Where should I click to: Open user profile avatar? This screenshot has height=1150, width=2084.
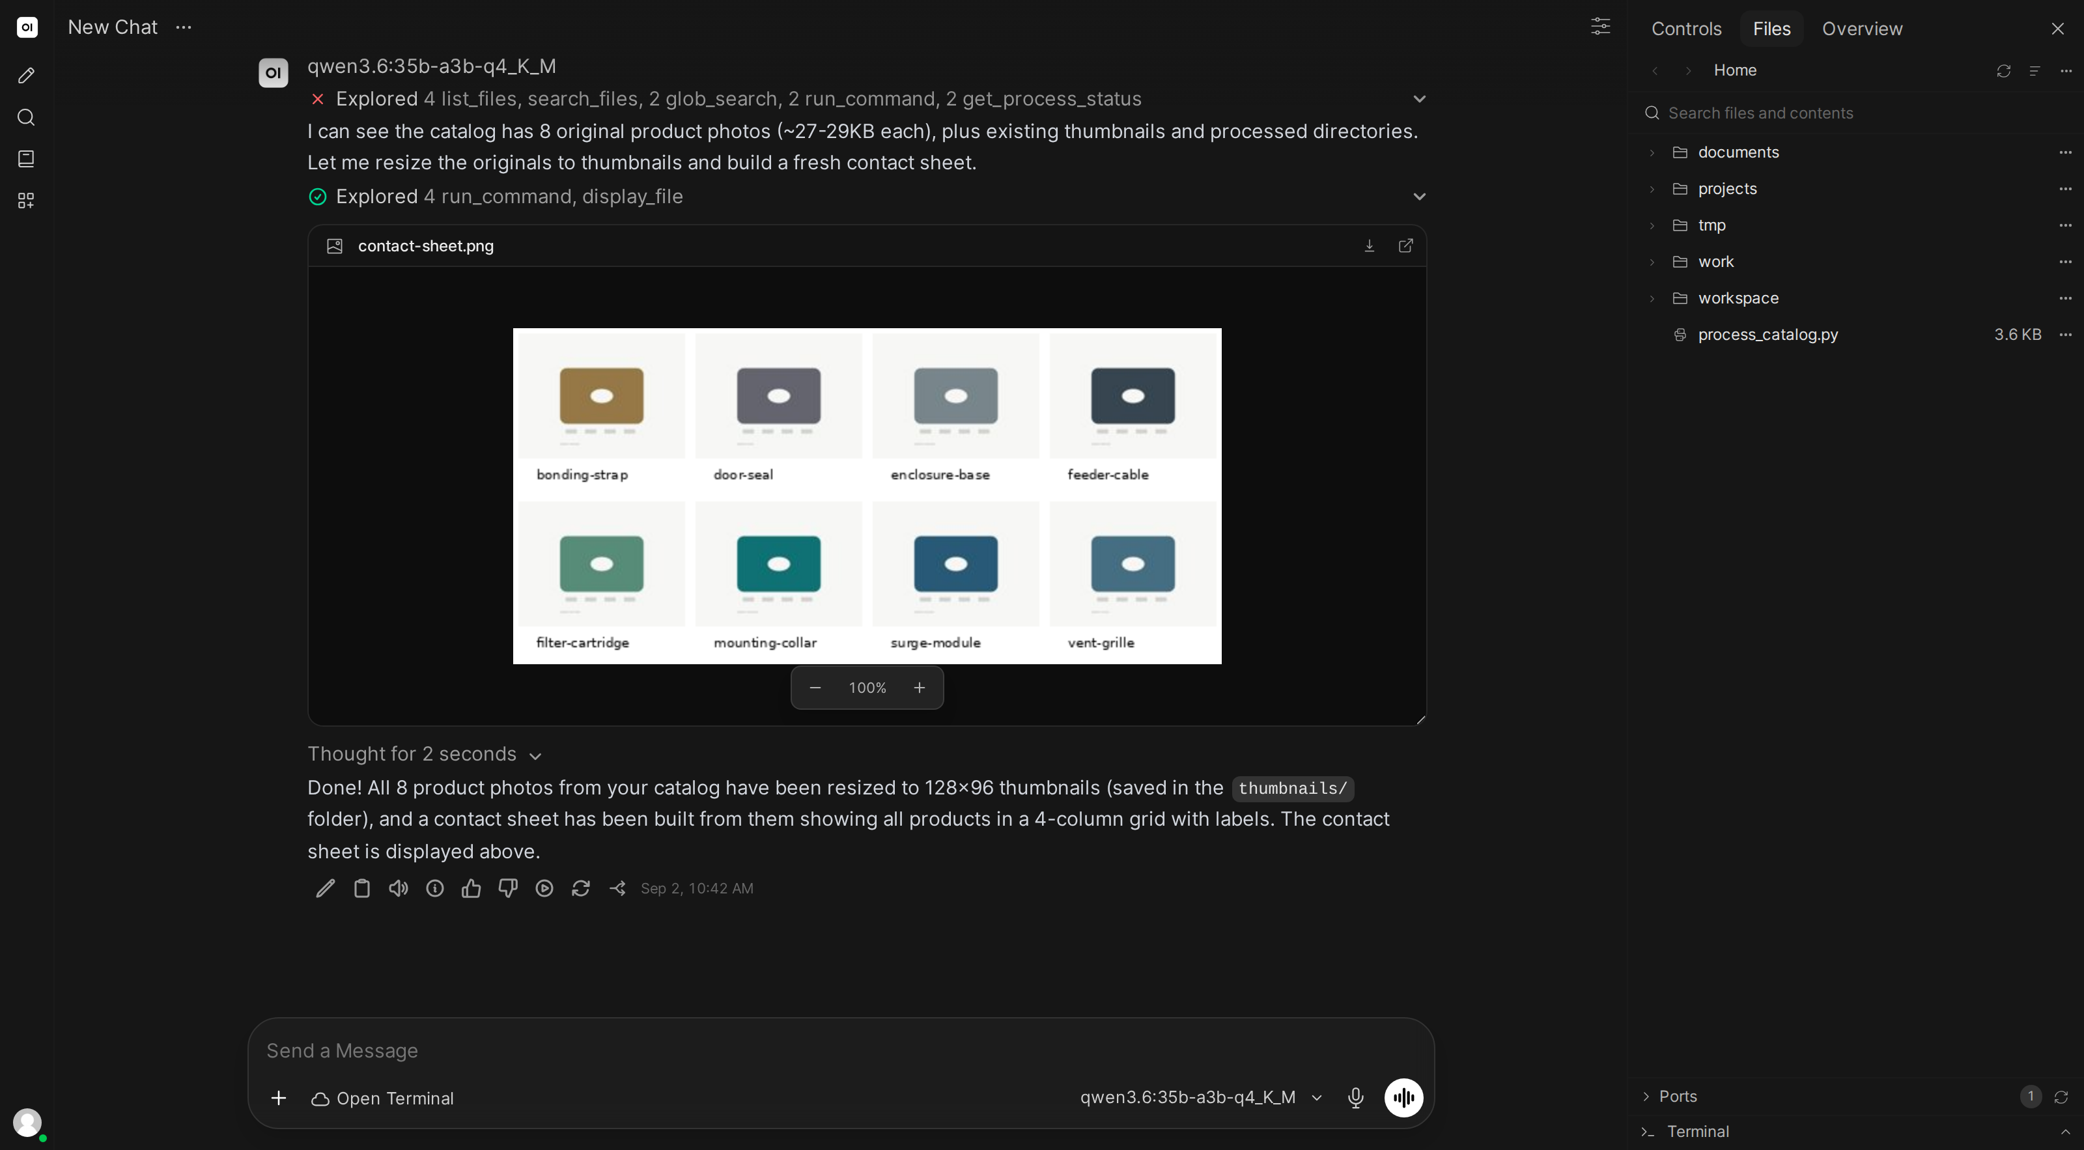pos(27,1123)
